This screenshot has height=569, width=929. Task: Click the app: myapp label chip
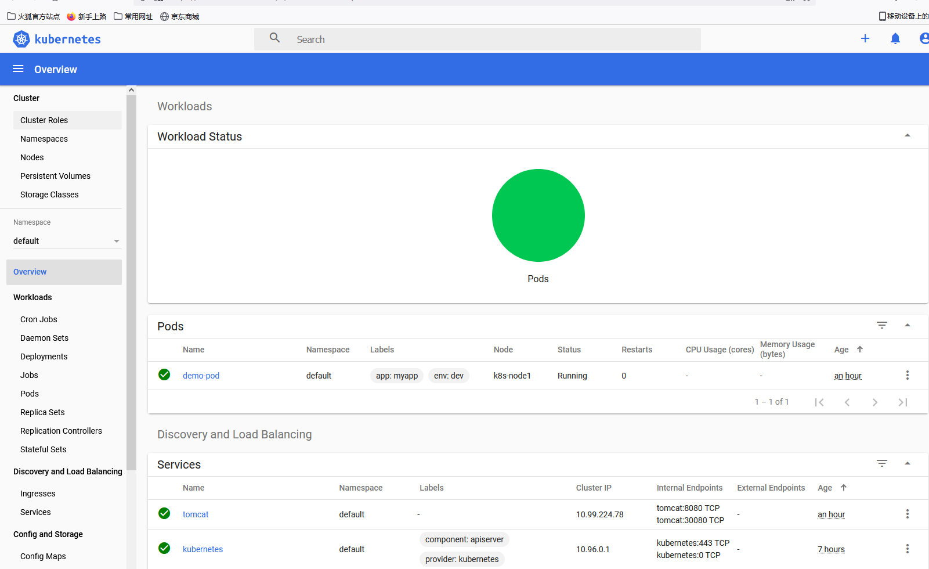(x=397, y=376)
